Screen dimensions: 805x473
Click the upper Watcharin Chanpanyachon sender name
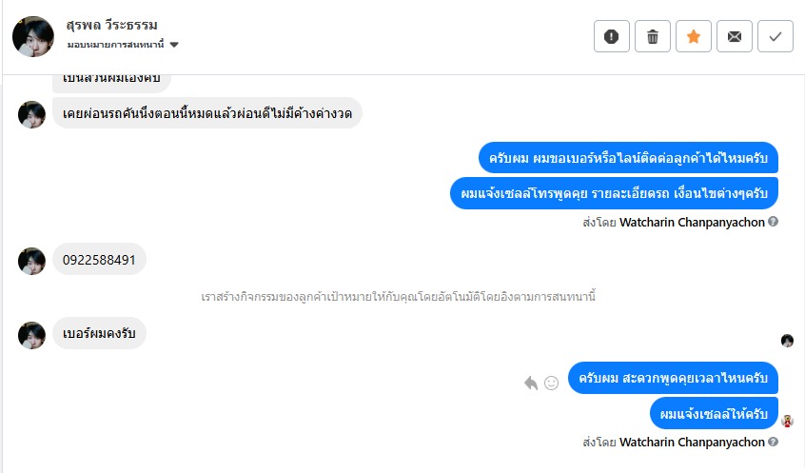692,222
